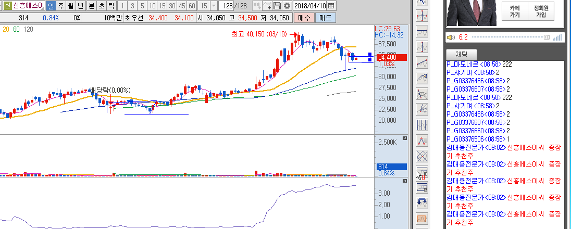This screenshot has height=229, width=571.
Task: Collapse the volume panel with its X
Action: tap(404, 137)
